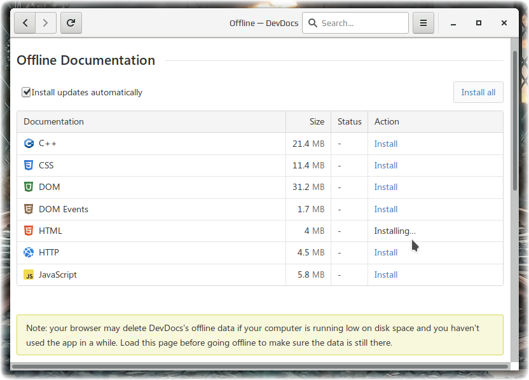Select the CSS row name
This screenshot has width=529, height=380.
[x=46, y=165]
